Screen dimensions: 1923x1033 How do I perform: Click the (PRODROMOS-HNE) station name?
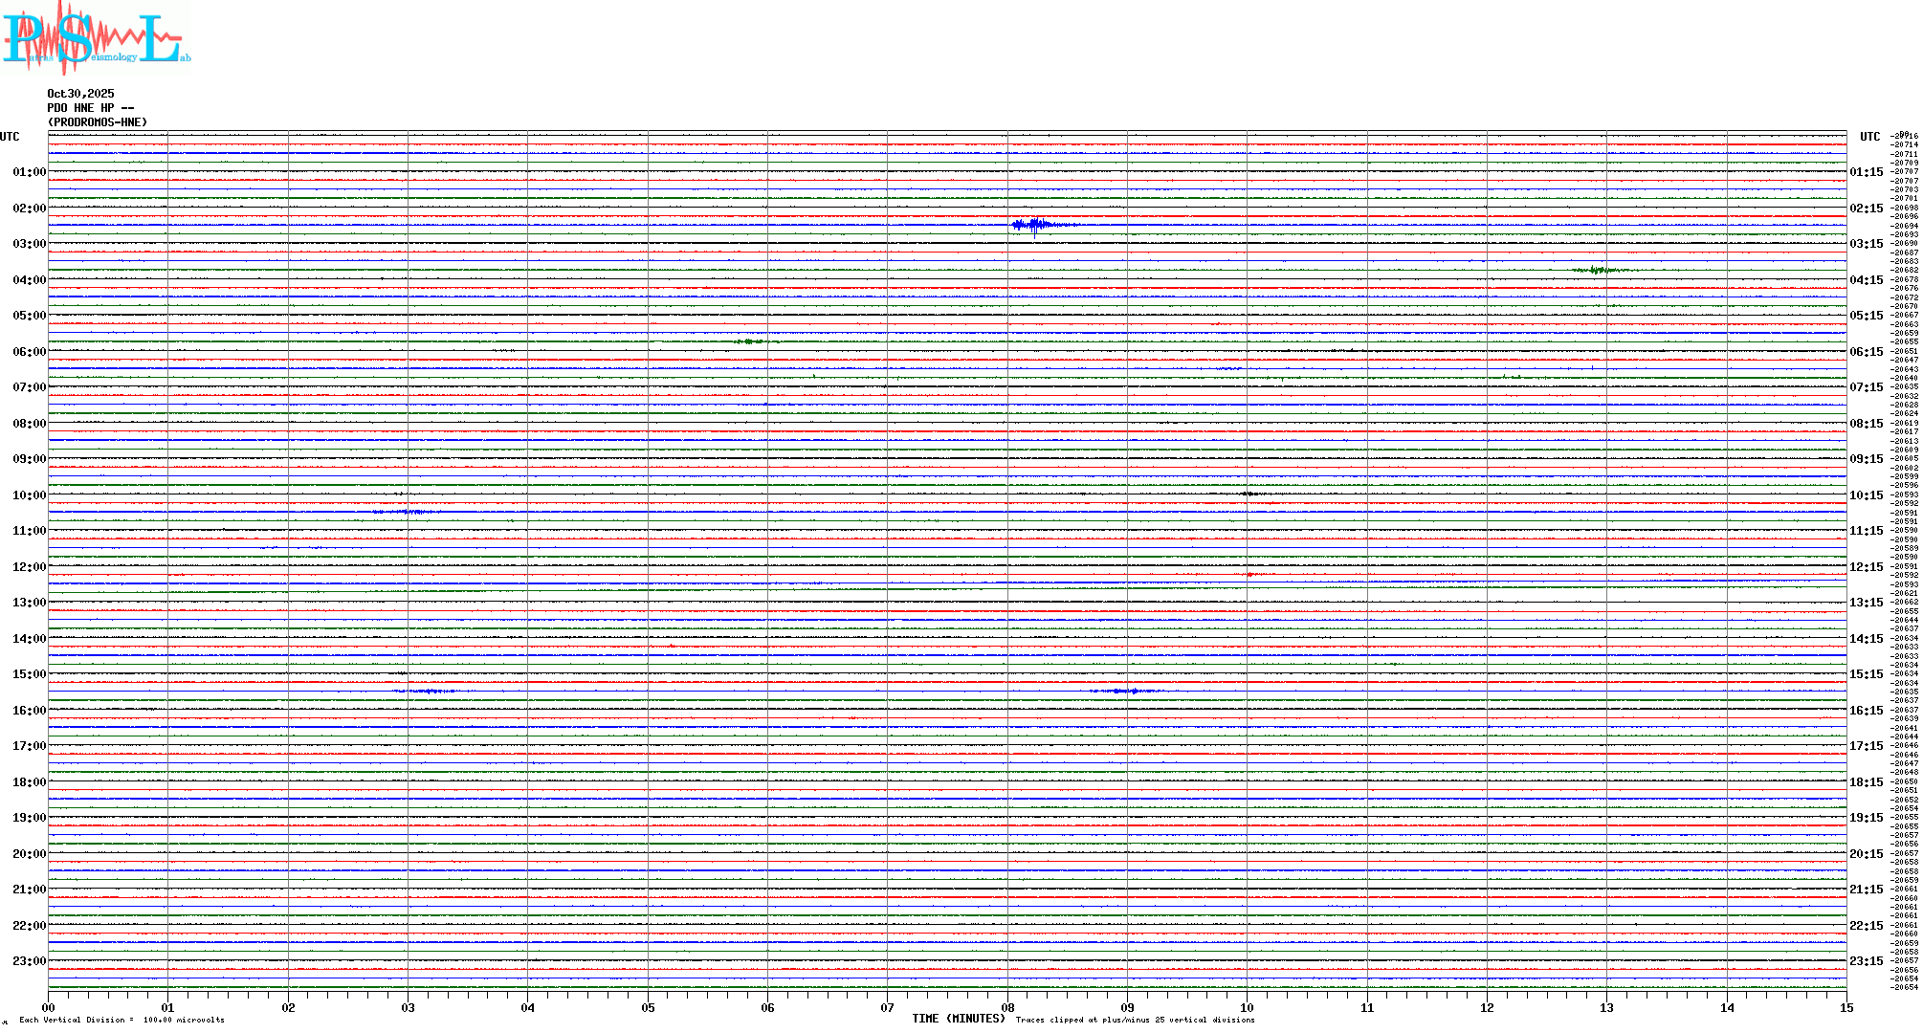pos(98,122)
